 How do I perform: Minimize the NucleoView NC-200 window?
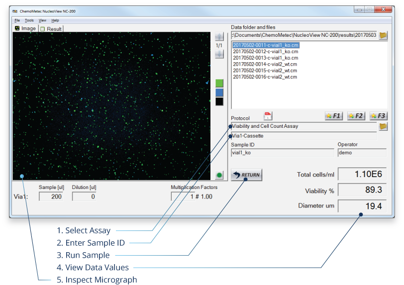tap(359, 9)
